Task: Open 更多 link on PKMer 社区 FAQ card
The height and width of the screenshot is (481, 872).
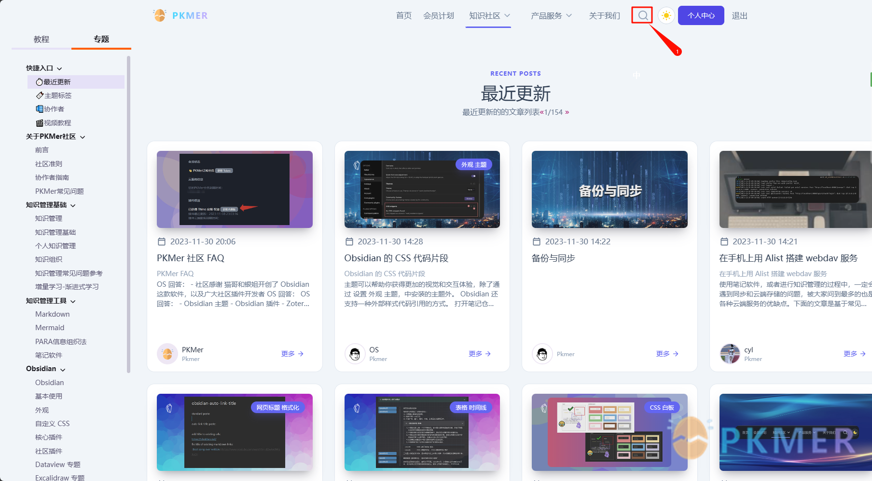Action: click(292, 354)
